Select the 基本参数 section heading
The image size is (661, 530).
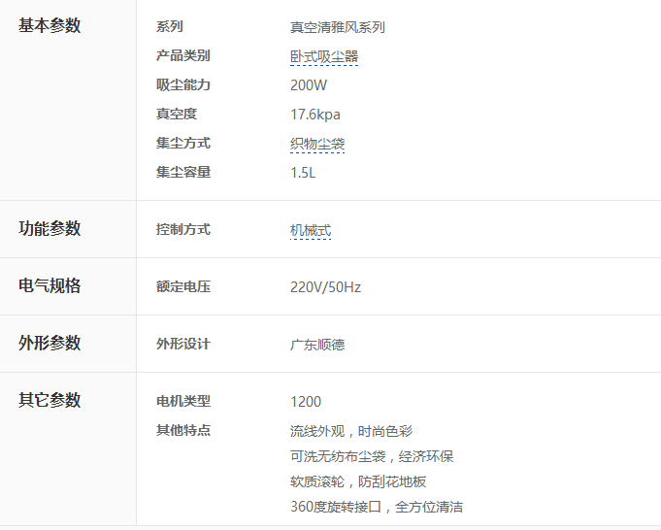(x=50, y=26)
